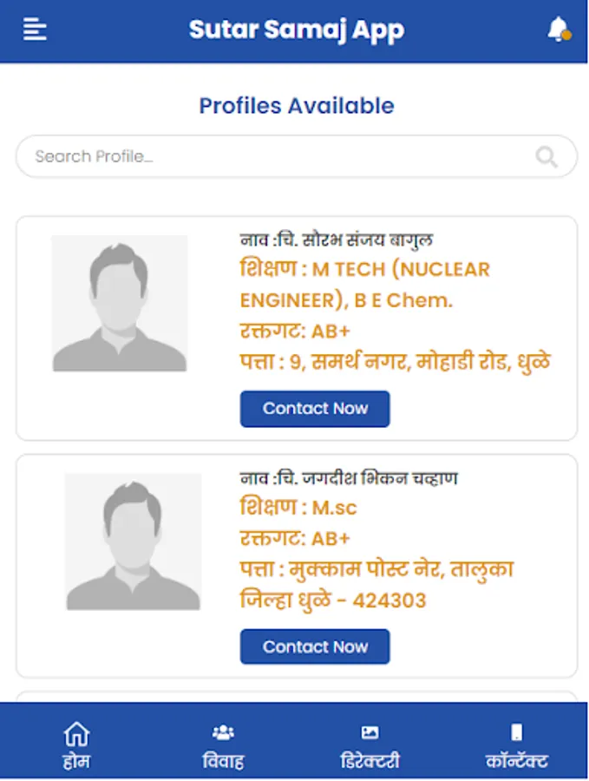Screen dimensions: 589x781
Task: Tap the notification bell icon
Action: coord(558,30)
